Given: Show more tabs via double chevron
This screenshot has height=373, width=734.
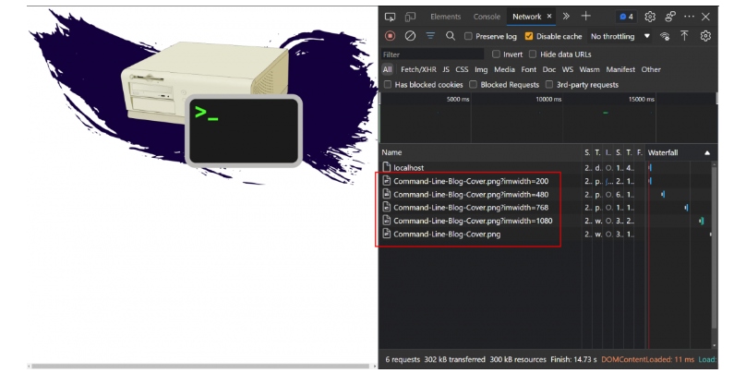Looking at the screenshot, I should [566, 17].
